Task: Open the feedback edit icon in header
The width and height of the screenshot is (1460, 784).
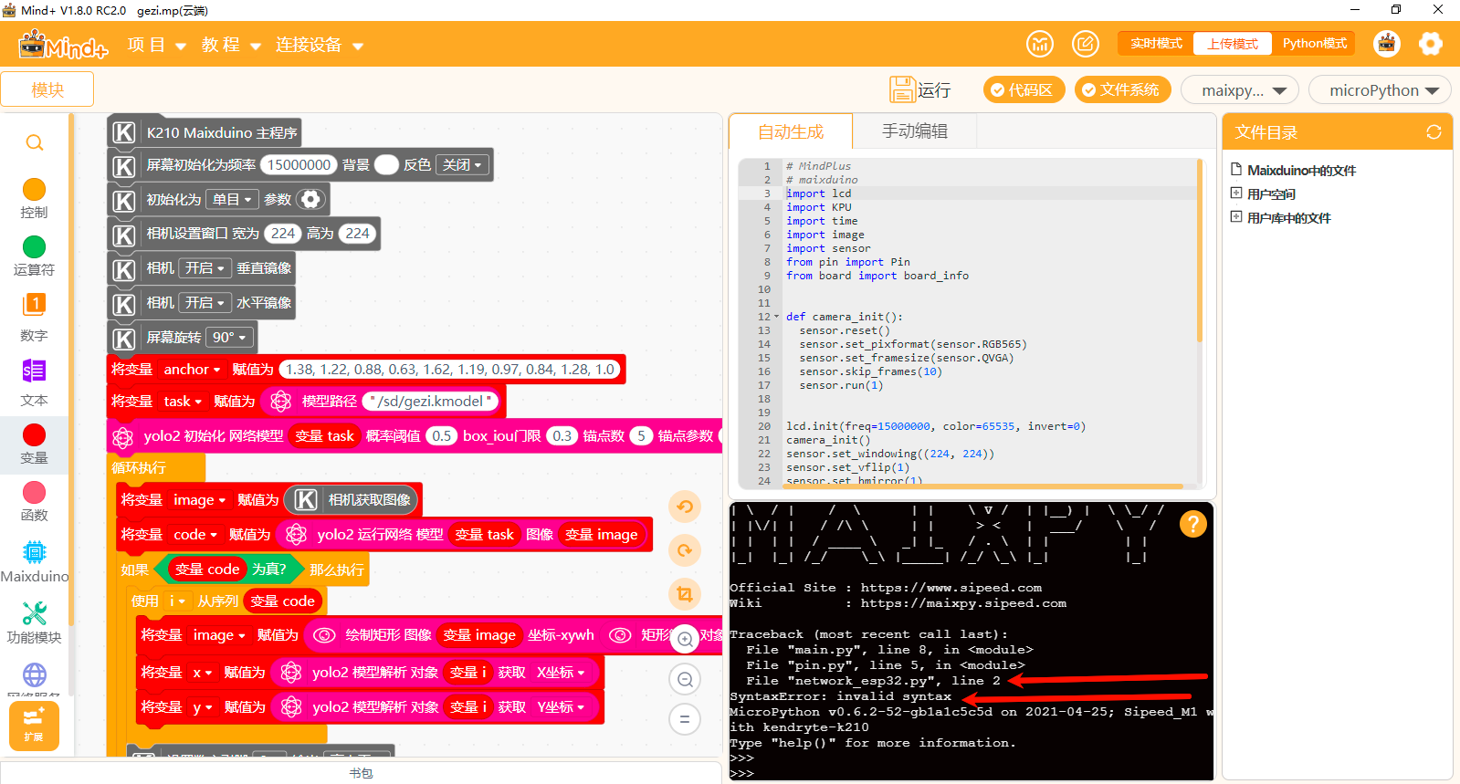Action: click(1086, 44)
